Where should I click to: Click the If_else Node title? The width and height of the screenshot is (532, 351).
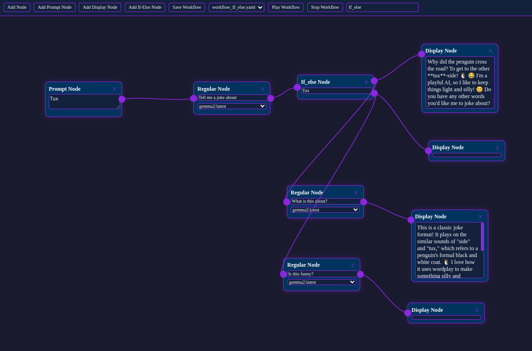point(316,82)
